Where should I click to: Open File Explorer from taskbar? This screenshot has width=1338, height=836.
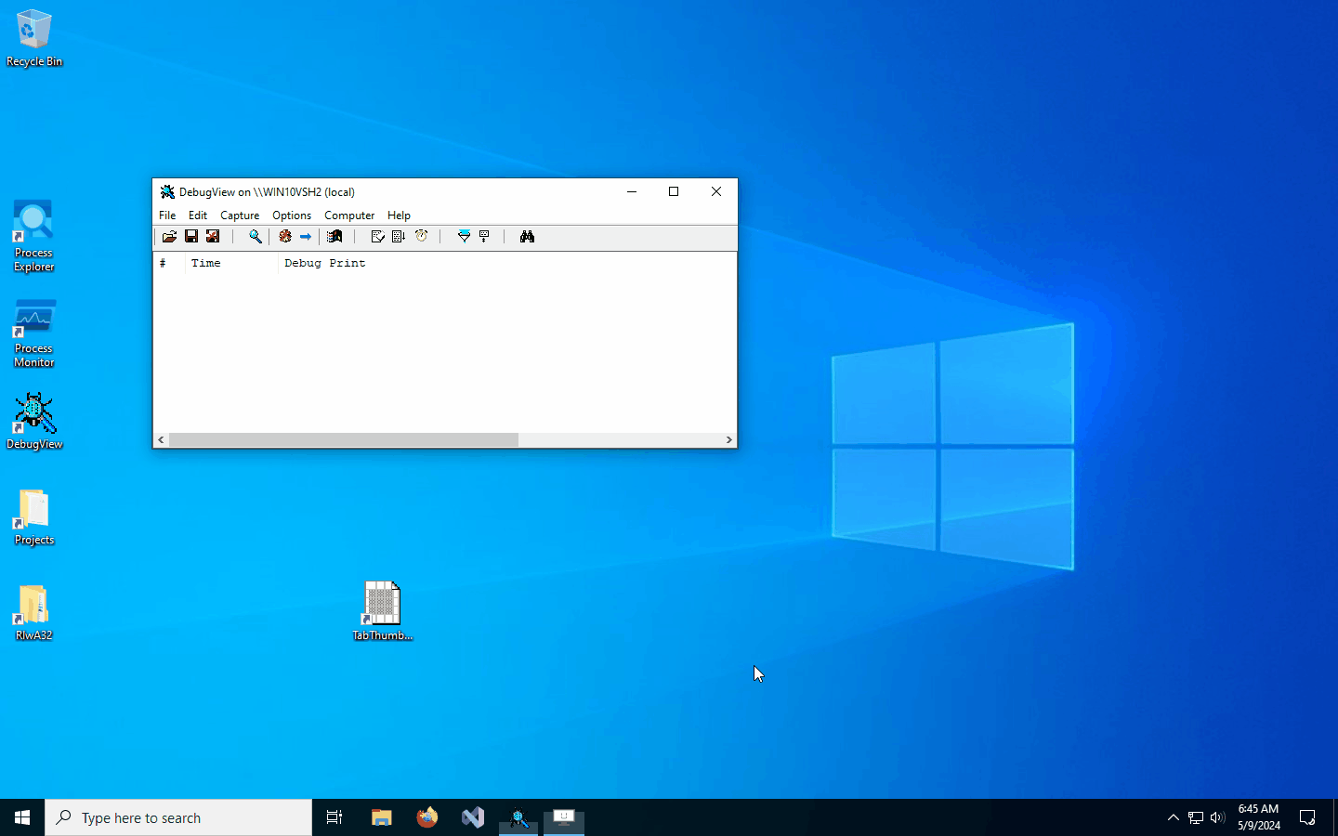tap(381, 817)
